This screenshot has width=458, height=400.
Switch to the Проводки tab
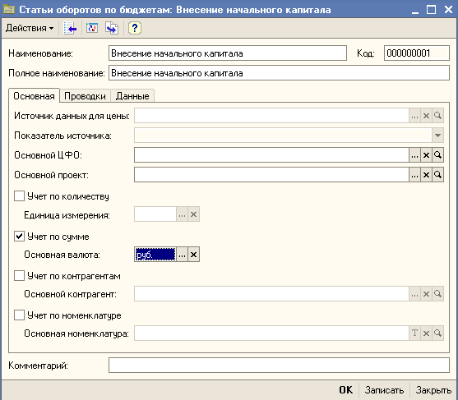pyautogui.click(x=85, y=96)
